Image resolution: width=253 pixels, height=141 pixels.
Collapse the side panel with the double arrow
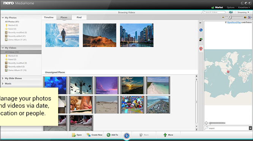pyautogui.click(x=200, y=23)
